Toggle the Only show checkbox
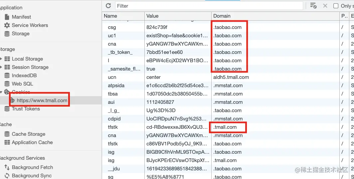This screenshot has height=179, width=354. click(336, 6)
